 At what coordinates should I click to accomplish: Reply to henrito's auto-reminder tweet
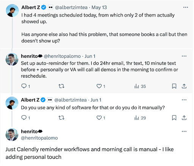(x=25, y=86)
